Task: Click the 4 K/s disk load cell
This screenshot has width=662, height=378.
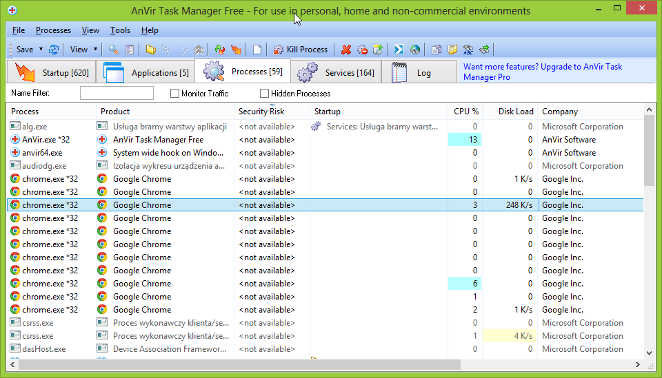Action: pyautogui.click(x=510, y=336)
